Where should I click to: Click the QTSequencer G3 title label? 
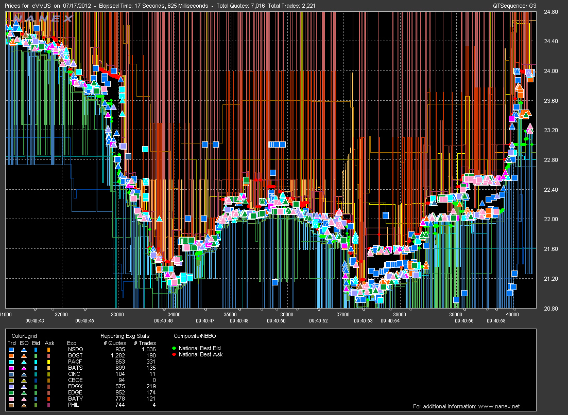(514, 6)
